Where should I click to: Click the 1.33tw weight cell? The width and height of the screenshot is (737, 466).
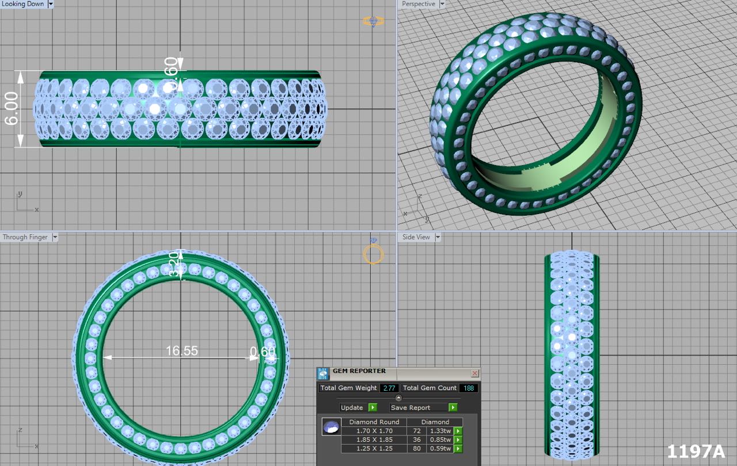click(440, 431)
